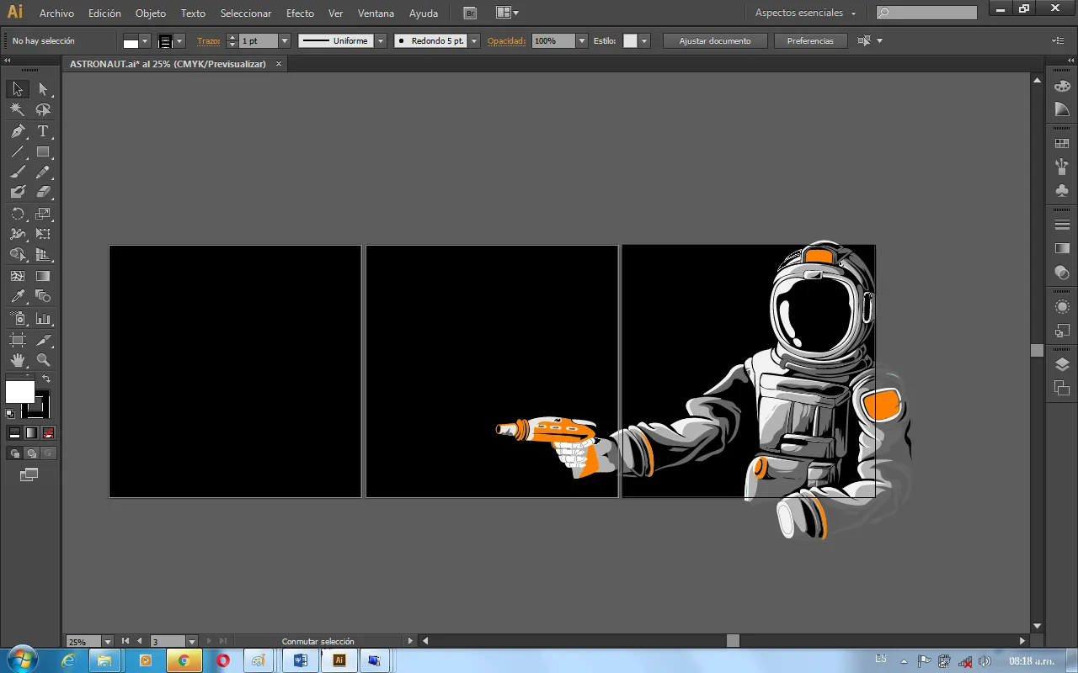Select the Magic Wand tool
The width and height of the screenshot is (1078, 673).
point(18,109)
